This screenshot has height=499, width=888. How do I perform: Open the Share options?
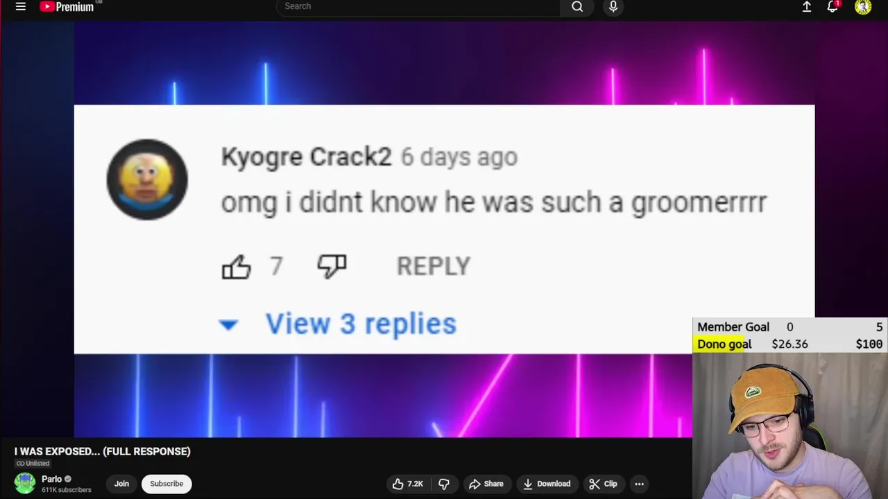click(486, 484)
